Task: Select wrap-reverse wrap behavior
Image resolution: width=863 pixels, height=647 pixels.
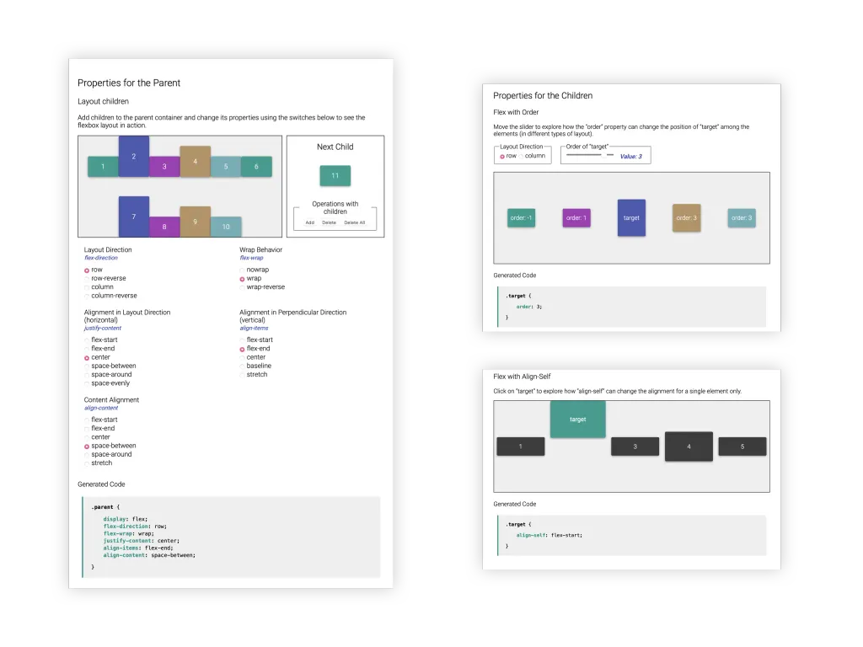Action: click(x=242, y=288)
